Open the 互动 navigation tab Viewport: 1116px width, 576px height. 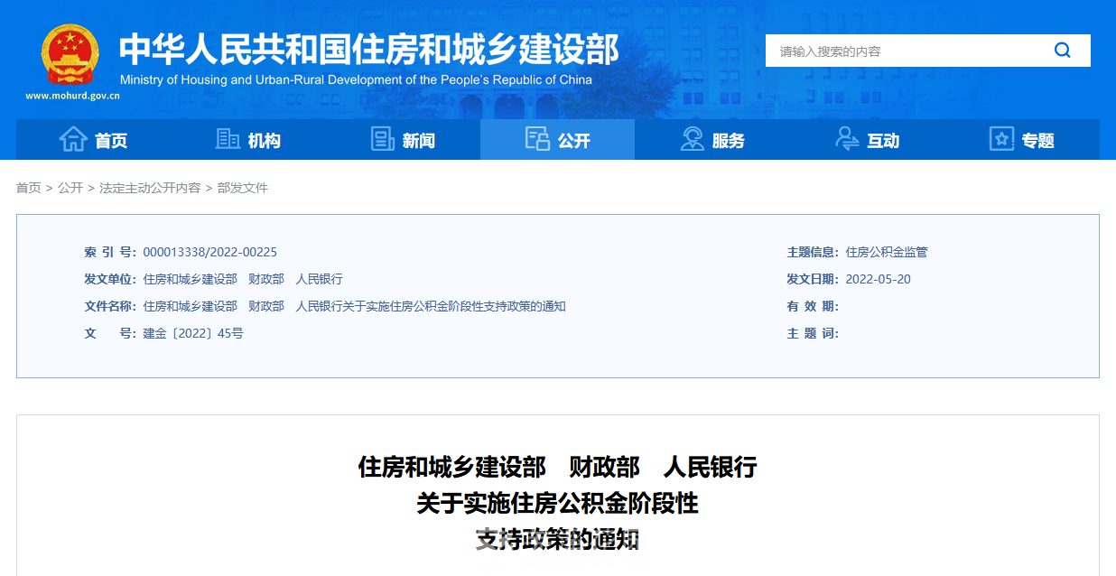pyautogui.click(x=867, y=139)
